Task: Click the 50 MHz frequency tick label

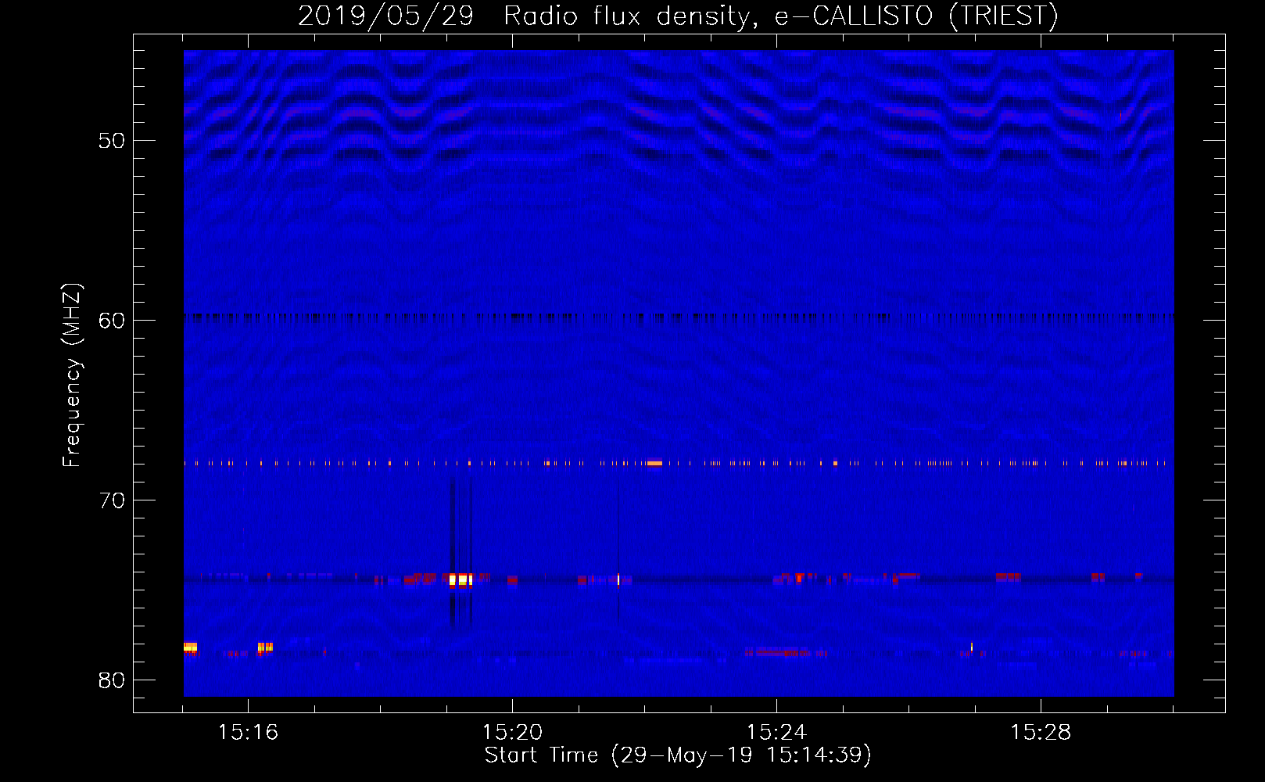Action: (112, 141)
